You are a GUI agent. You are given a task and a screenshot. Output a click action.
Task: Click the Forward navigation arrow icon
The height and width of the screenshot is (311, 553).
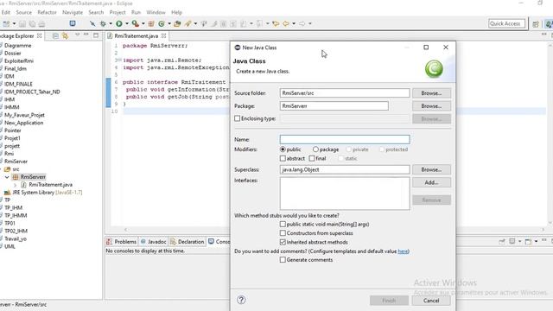(302, 23)
